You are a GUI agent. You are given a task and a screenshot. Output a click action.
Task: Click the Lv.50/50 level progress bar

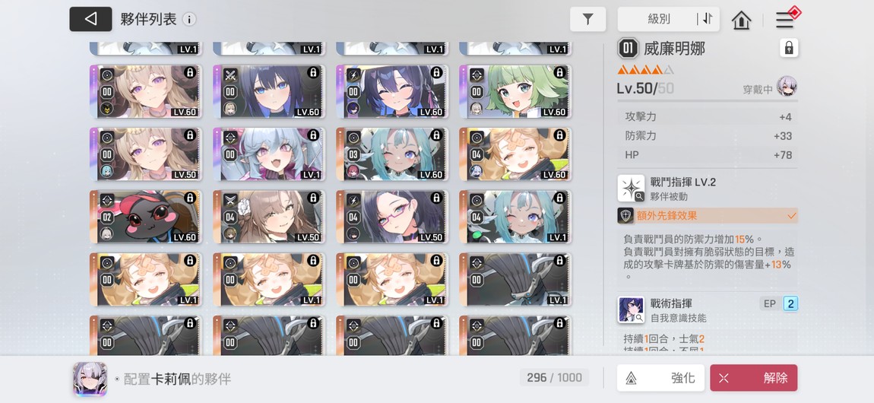point(708,101)
